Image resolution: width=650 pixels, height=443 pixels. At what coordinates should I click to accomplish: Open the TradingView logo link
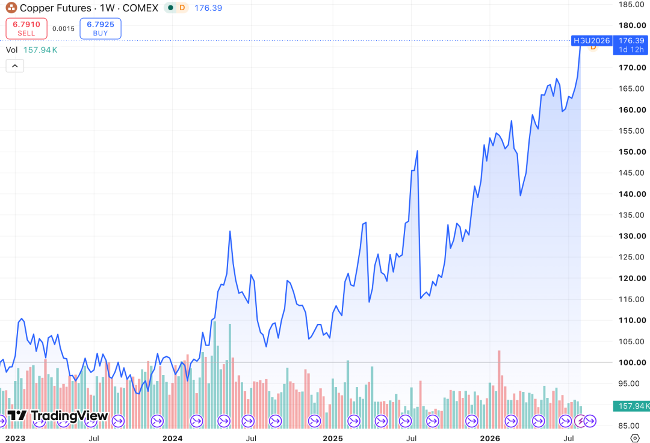click(58, 416)
